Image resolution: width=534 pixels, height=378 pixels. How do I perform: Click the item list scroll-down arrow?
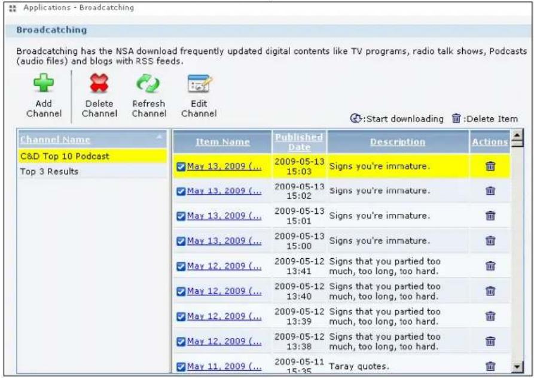[x=517, y=367]
